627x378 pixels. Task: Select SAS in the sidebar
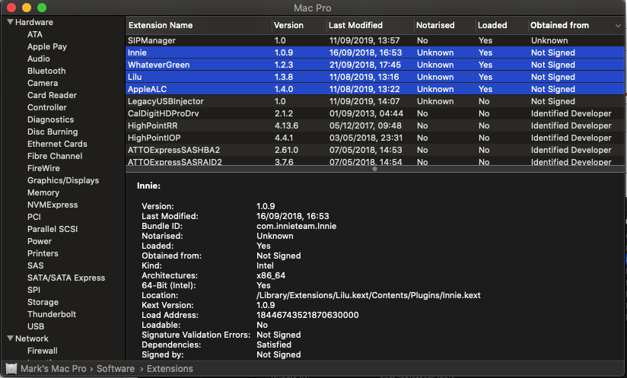click(36, 265)
